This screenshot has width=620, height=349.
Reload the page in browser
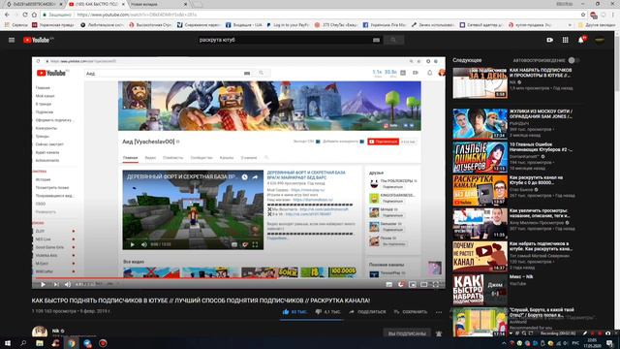[x=25, y=15]
